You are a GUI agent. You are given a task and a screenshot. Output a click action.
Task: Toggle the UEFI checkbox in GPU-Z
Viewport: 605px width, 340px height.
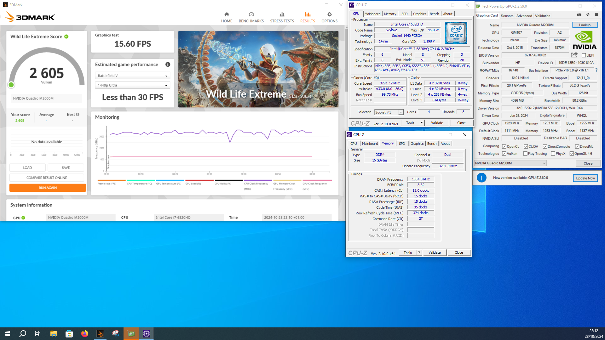[584, 55]
